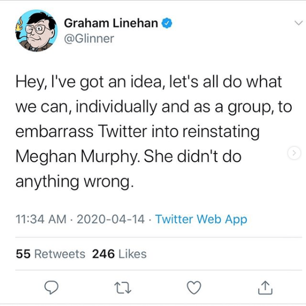
Task: Click the 11:34 AM timestamp
Action: click(41, 219)
